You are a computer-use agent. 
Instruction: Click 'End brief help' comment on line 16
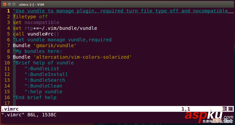[35, 98]
